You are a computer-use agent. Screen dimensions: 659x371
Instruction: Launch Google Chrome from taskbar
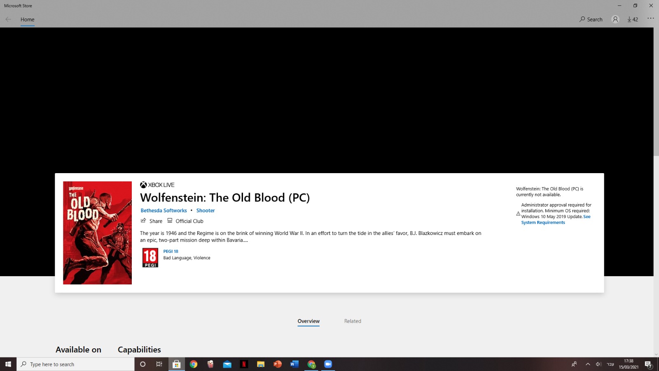coord(194,364)
